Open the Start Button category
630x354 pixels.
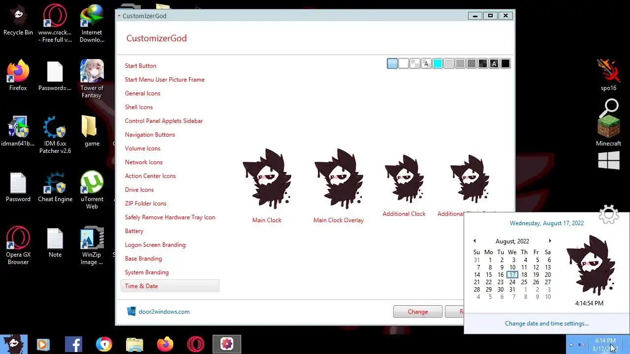coord(141,66)
